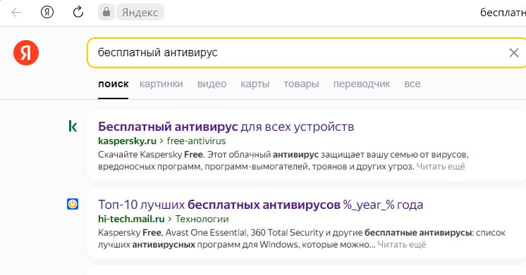Expand the Kaspersky snippet via Читать ещё
The height and width of the screenshot is (275, 526).
[441, 167]
